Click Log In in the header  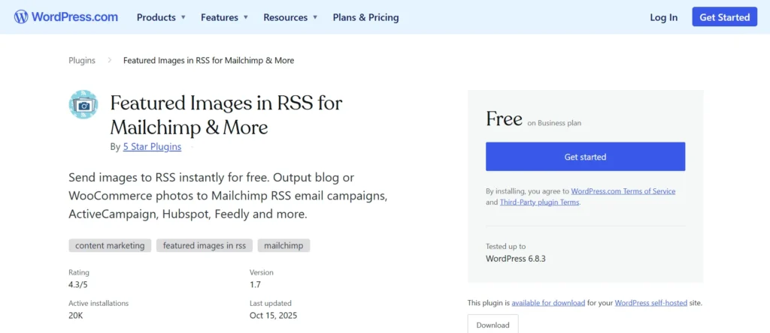663,17
